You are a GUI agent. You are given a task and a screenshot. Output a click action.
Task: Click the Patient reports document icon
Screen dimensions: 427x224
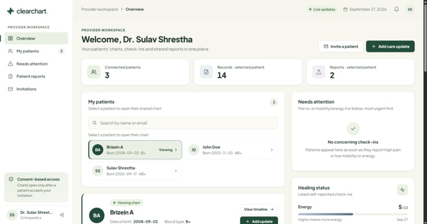click(x=11, y=76)
